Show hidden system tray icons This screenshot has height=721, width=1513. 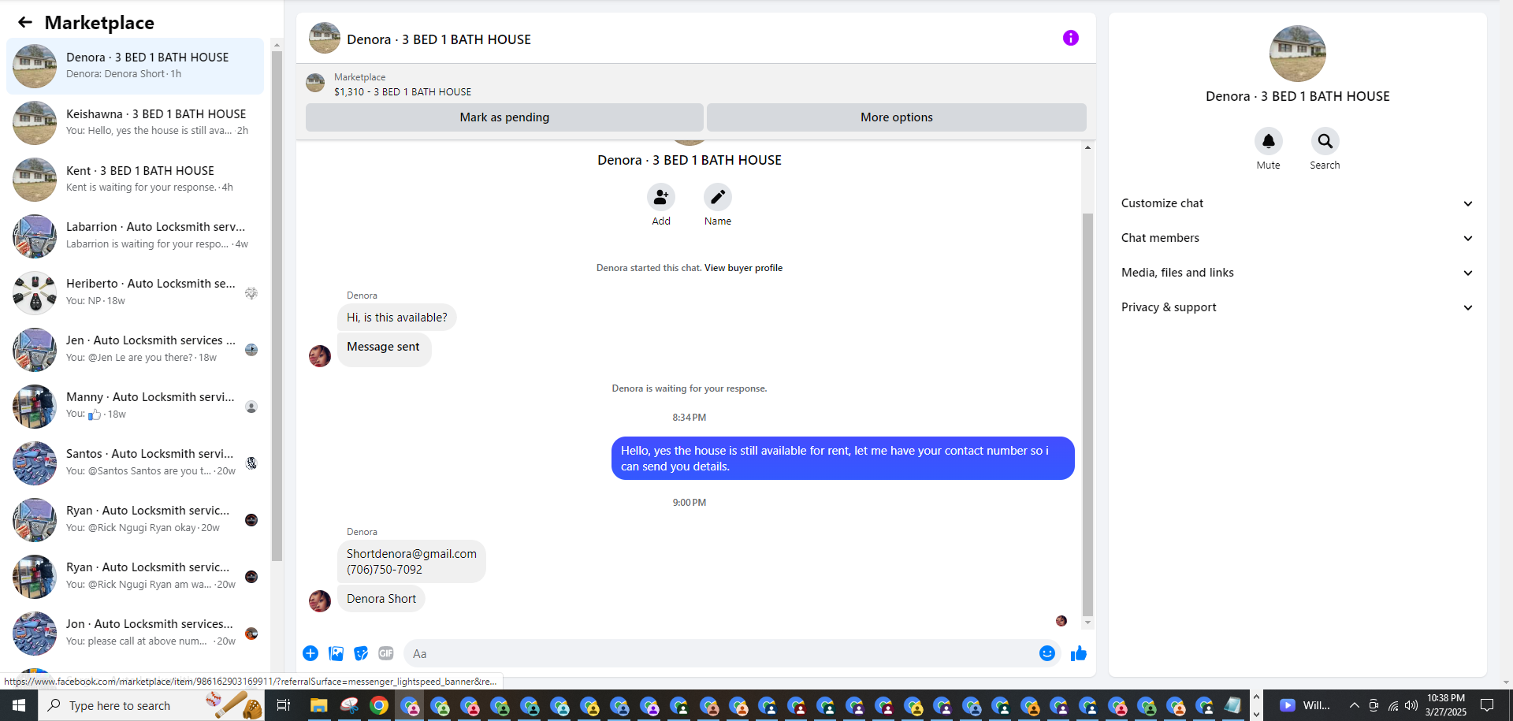[1354, 705]
